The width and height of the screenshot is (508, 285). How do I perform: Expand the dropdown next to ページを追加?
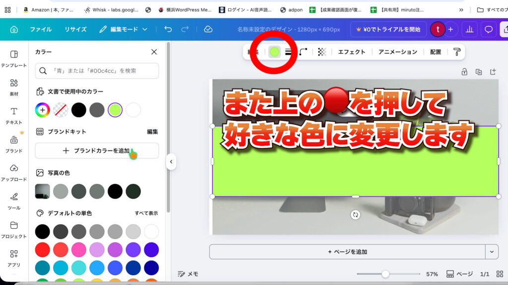coord(492,251)
